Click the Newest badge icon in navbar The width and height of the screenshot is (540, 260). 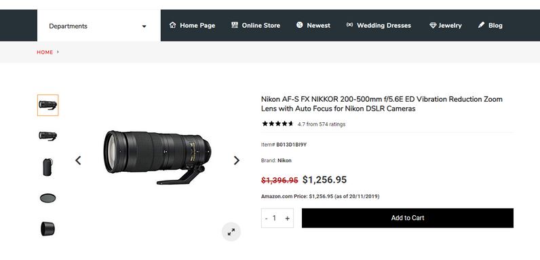[x=299, y=25]
